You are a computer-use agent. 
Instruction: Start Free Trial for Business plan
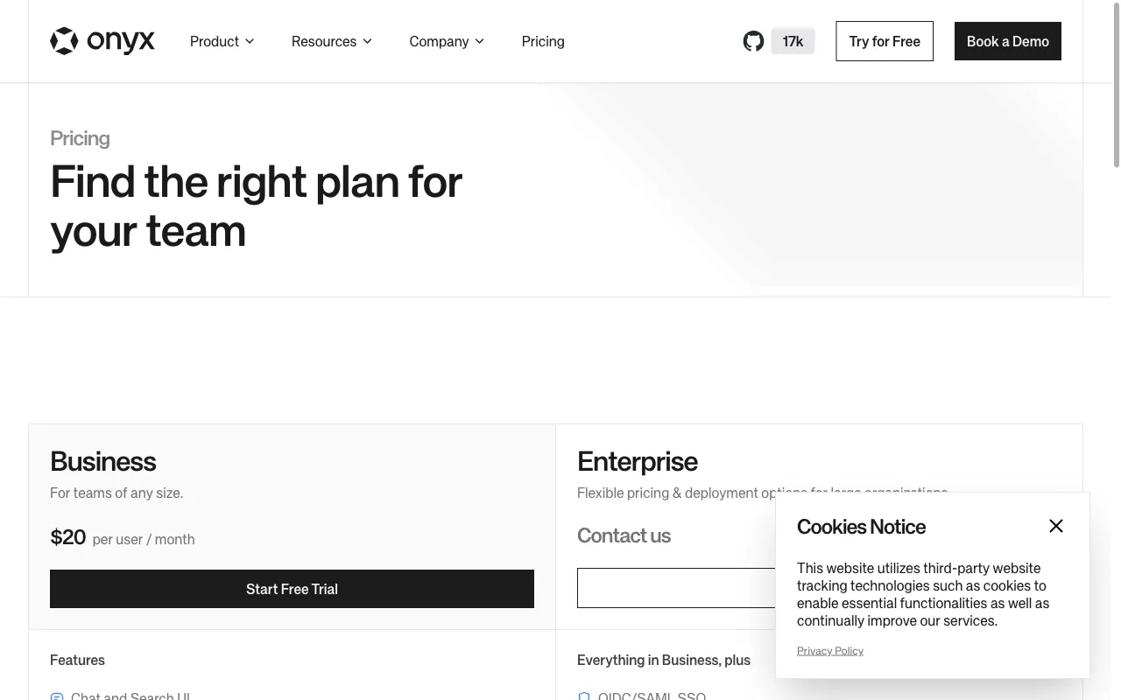292,589
